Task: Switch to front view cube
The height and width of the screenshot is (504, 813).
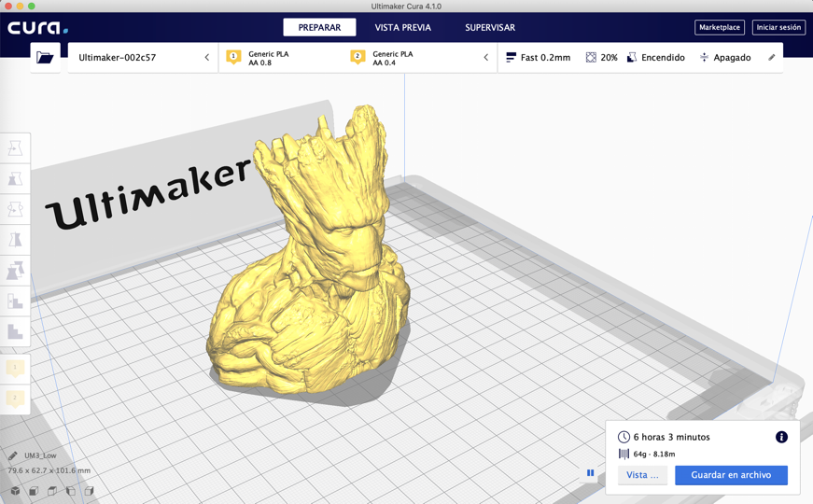Action: [34, 491]
